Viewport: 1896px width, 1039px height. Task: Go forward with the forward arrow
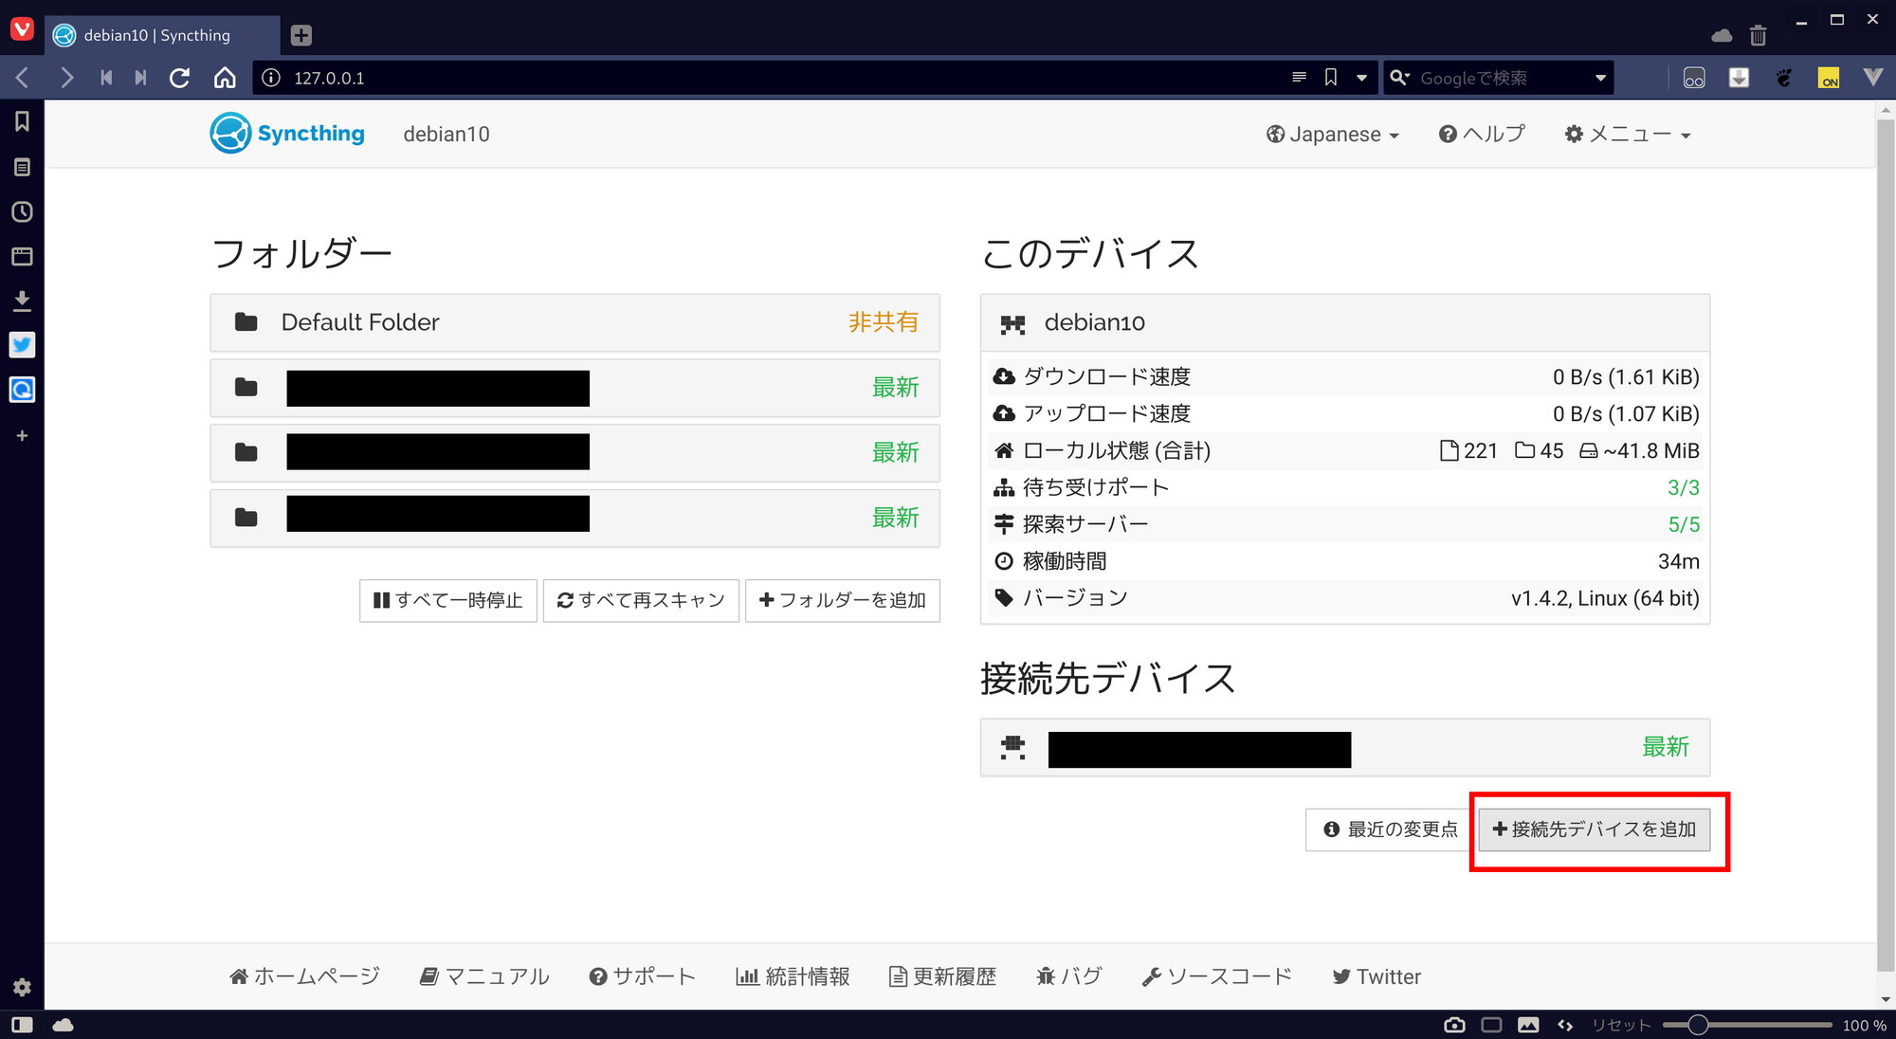(66, 78)
